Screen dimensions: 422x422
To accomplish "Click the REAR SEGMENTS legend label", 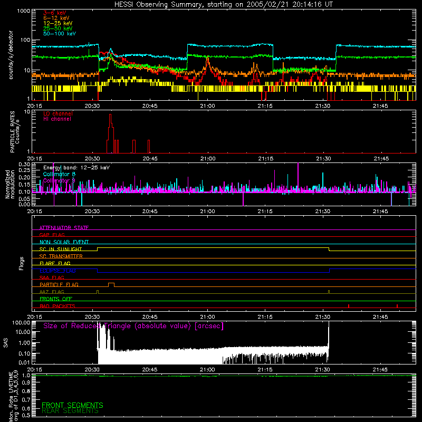I will [70, 411].
